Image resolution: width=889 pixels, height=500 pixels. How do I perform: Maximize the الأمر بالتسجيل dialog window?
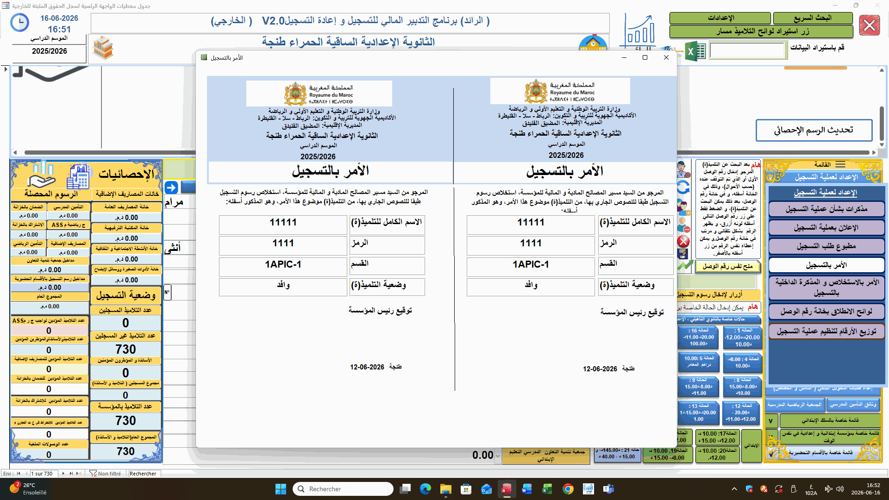[645, 57]
